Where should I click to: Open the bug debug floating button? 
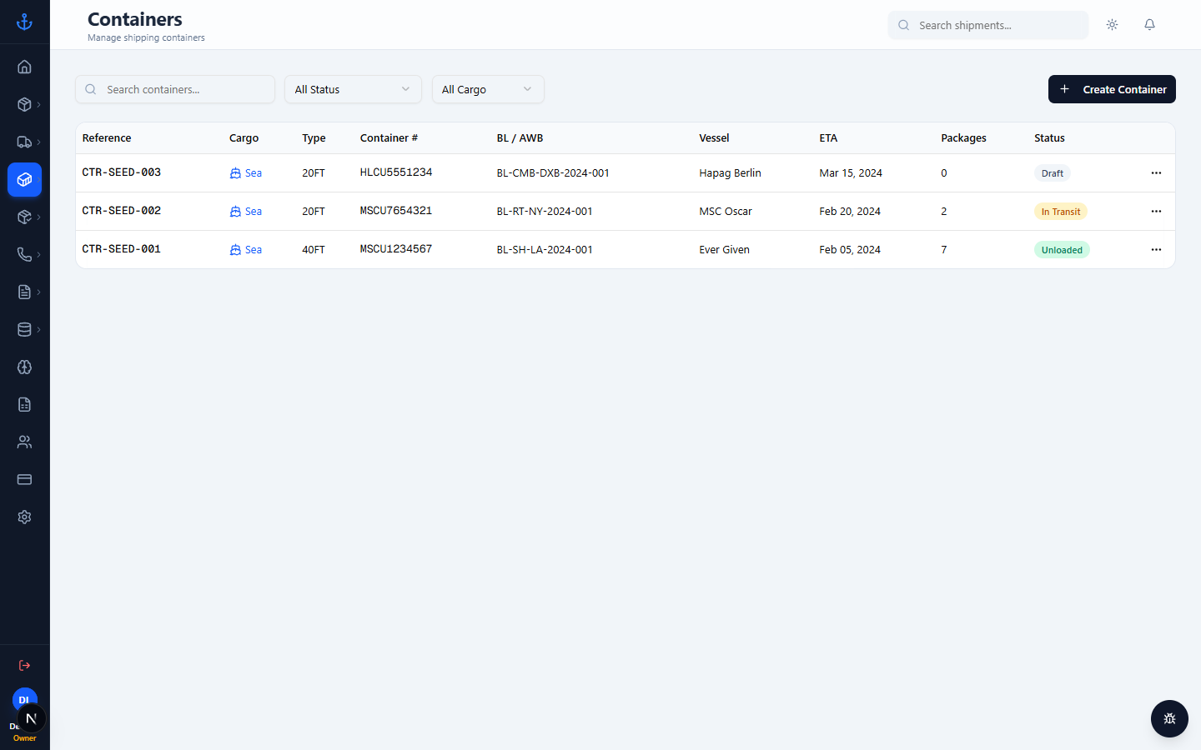[1169, 718]
